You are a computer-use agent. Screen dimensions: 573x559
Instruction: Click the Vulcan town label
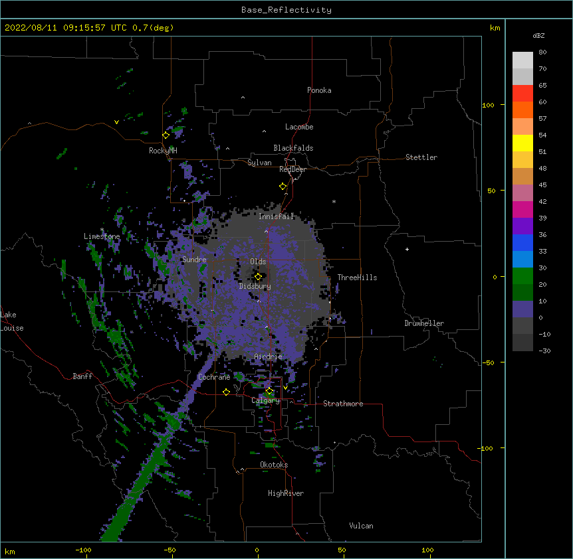[x=361, y=526]
